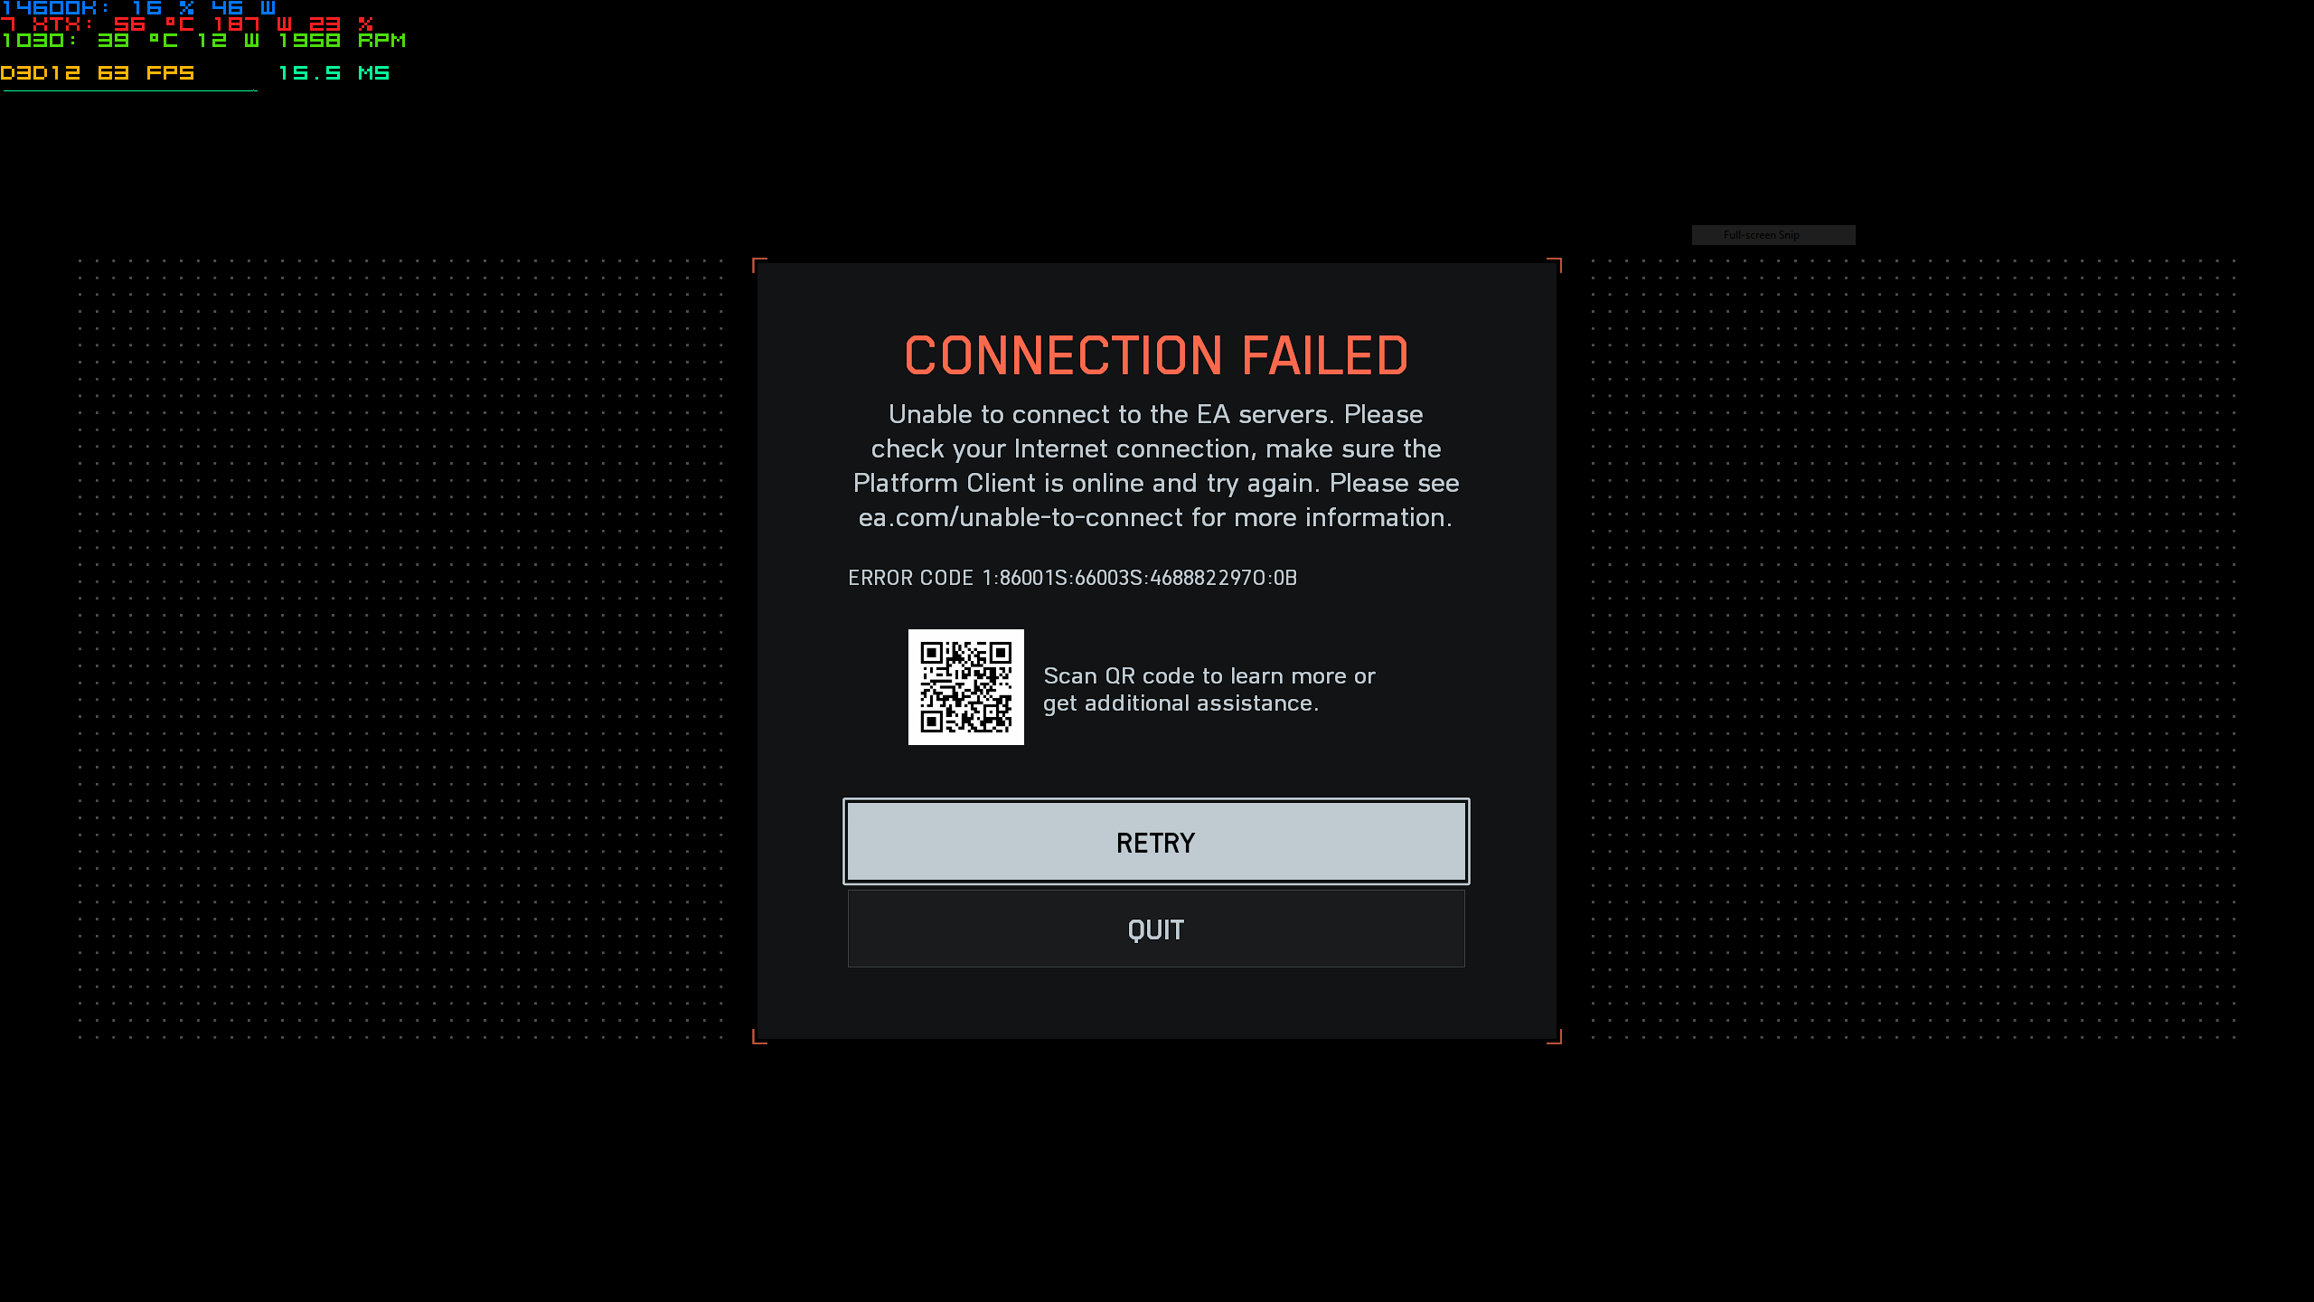This screenshot has width=2314, height=1302.
Task: Click the 15.5 MS frametime readout
Action: pyautogui.click(x=334, y=72)
